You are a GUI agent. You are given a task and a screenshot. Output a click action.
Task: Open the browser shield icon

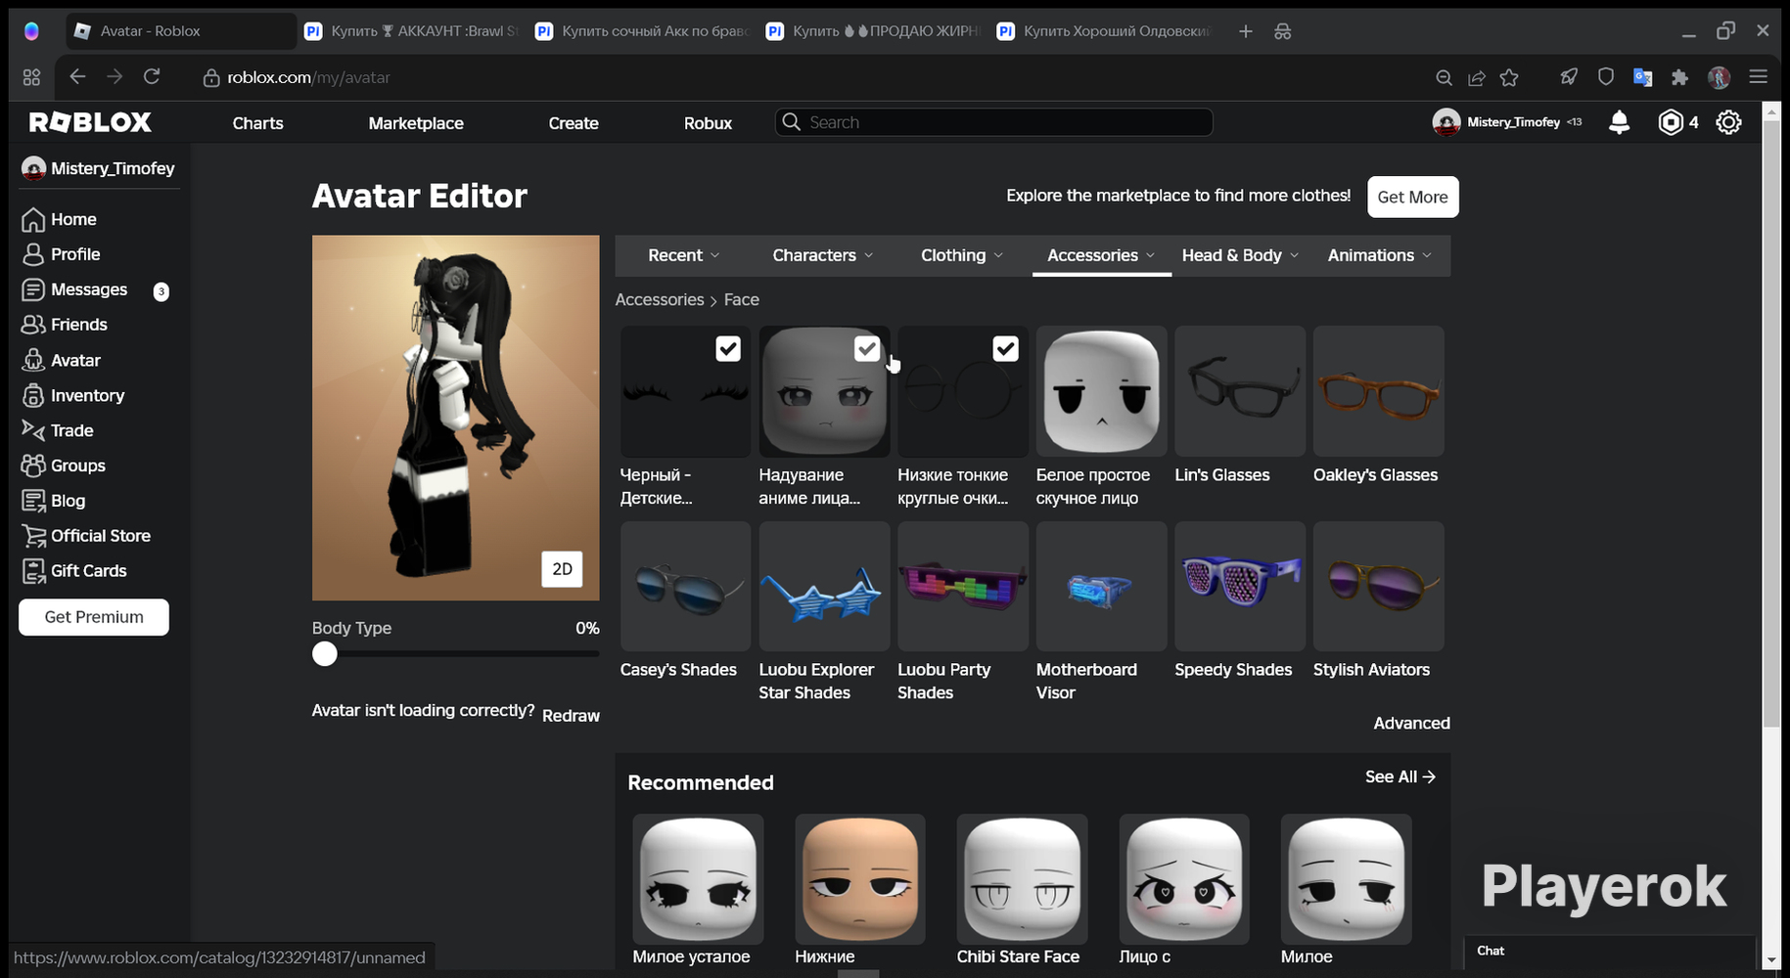1606,77
